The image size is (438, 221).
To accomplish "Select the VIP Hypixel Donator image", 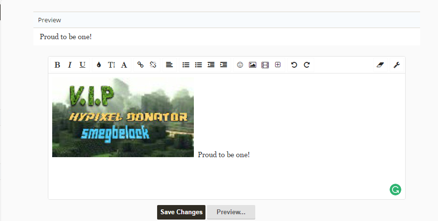I will (x=123, y=118).
